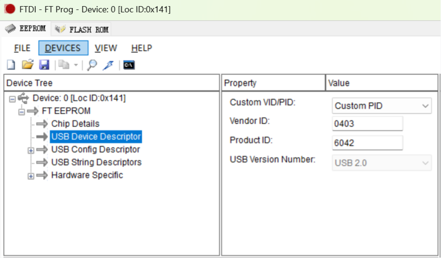Select USB Device Descriptor tree item
The height and width of the screenshot is (258, 441).
pos(96,137)
